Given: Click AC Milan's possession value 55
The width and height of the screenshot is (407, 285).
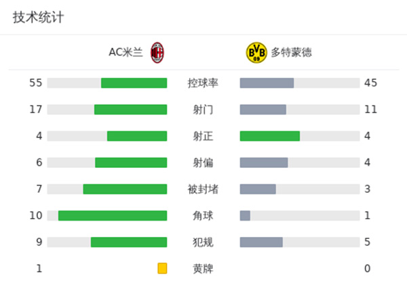Looking at the screenshot, I should (36, 83).
